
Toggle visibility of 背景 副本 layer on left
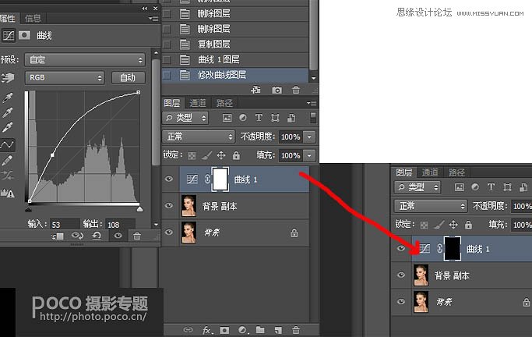169,205
